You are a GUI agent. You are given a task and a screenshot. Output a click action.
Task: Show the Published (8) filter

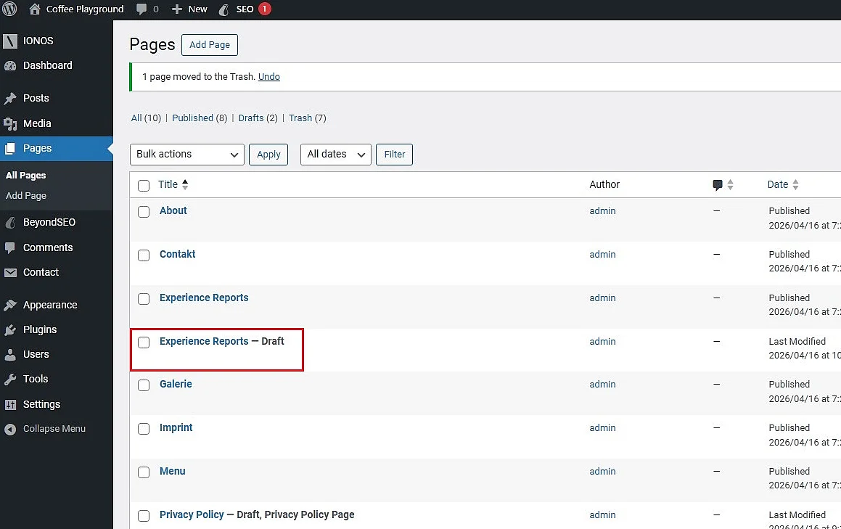tap(200, 118)
